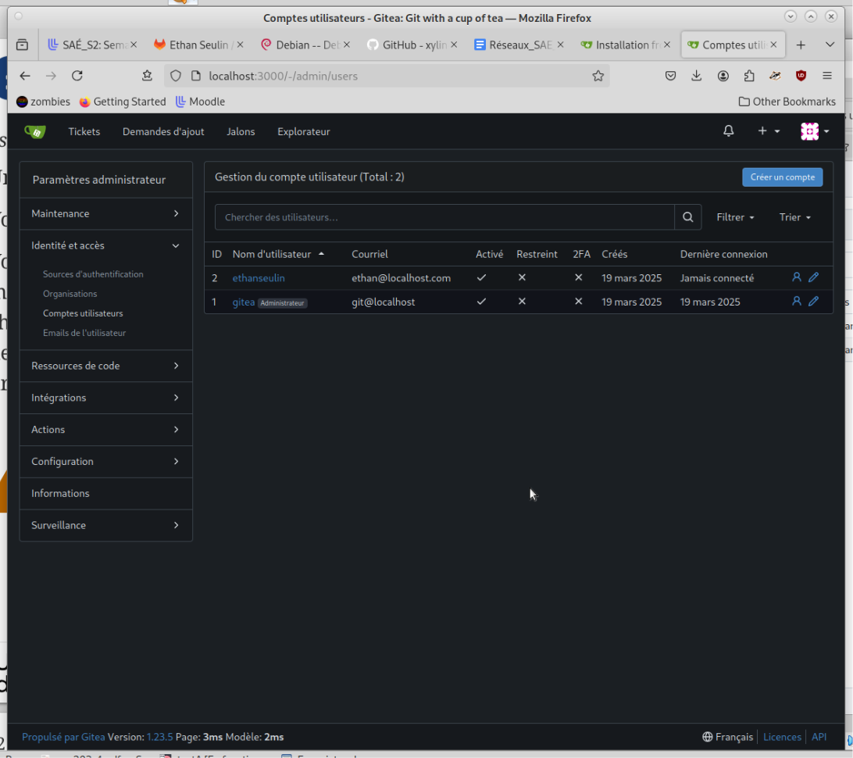Open the Filtrer dropdown
Image resolution: width=853 pixels, height=758 pixels.
tap(735, 217)
